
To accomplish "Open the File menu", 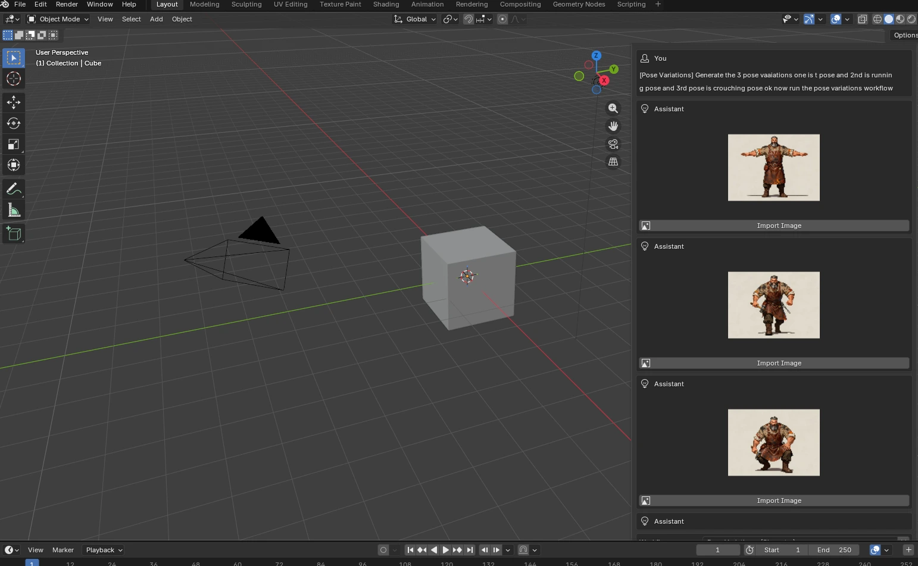I will coord(20,4).
